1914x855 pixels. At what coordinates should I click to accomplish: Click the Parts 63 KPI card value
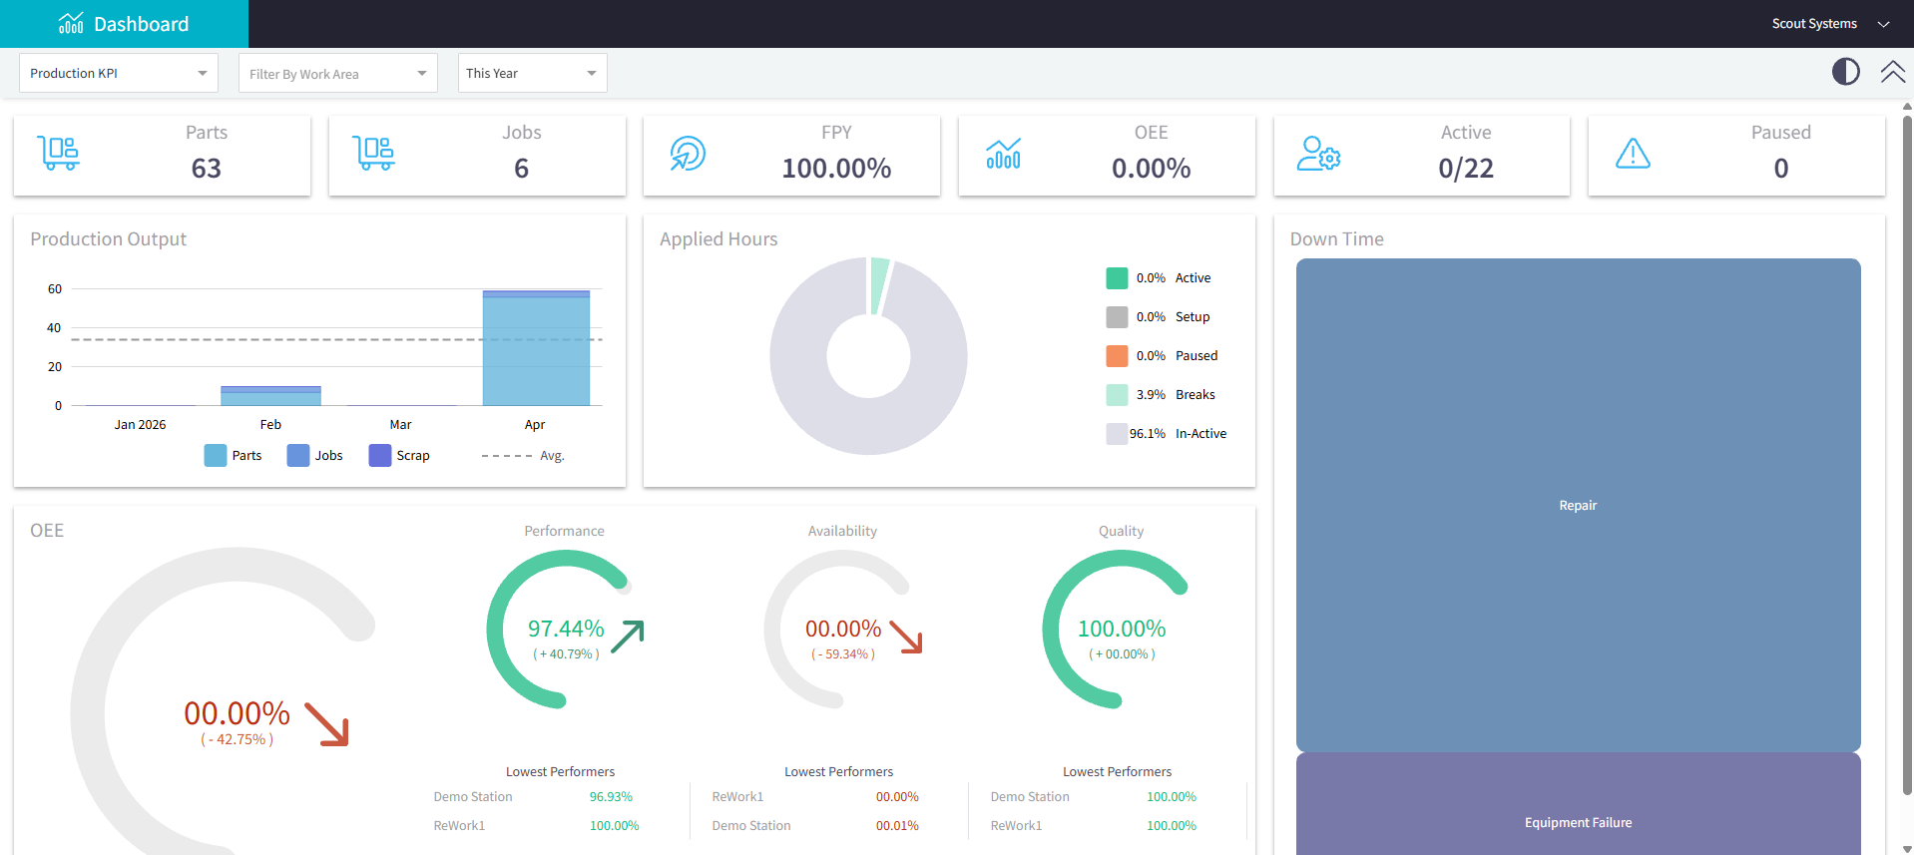207,169
